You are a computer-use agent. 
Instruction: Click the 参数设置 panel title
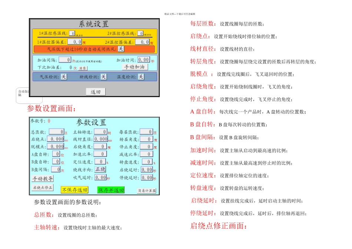pos(91,122)
